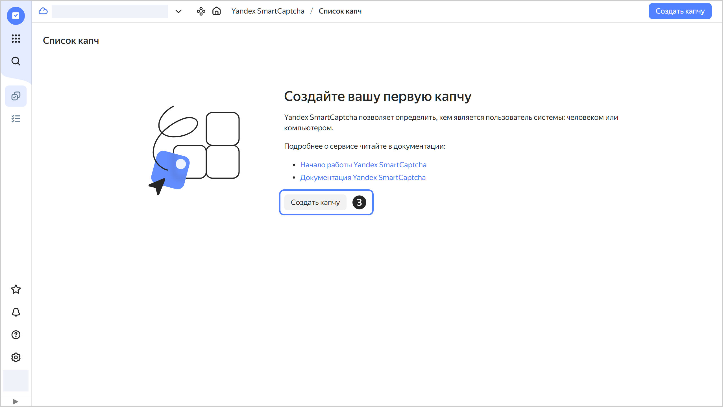
Task: Open the all services grid menu
Action: 16,38
